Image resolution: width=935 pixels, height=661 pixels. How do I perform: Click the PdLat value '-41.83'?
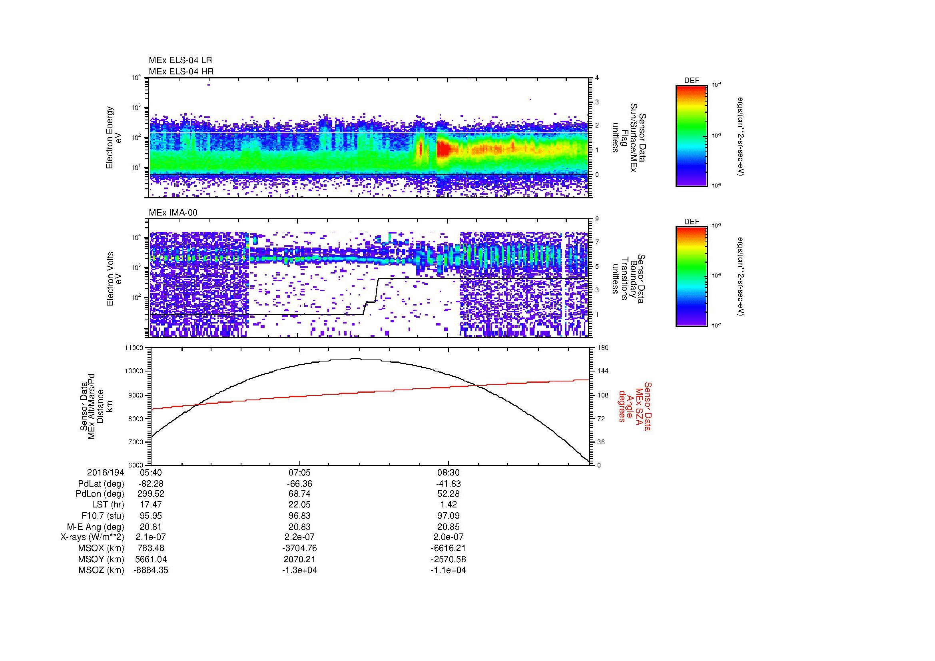pos(448,484)
